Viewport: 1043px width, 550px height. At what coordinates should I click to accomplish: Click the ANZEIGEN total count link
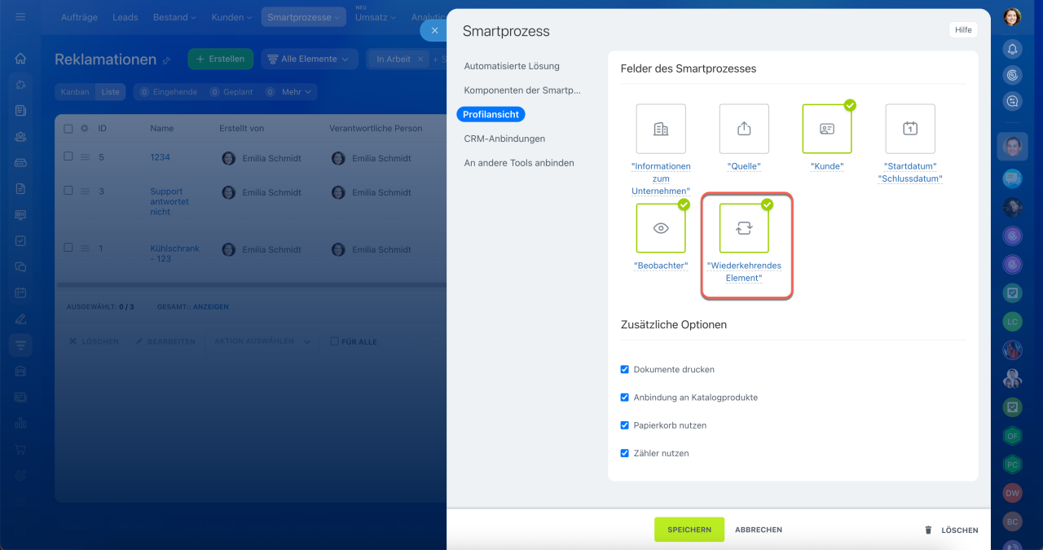tap(211, 307)
